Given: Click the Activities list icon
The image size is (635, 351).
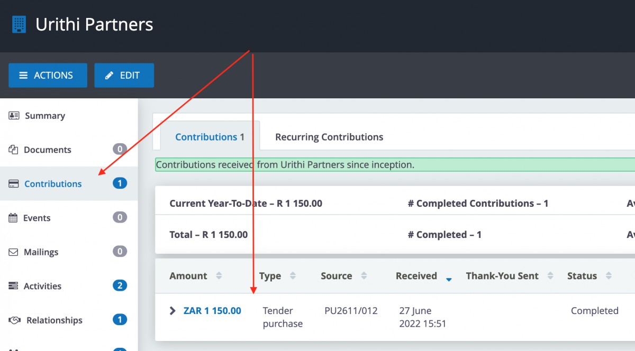Looking at the screenshot, I should pyautogui.click(x=13, y=286).
